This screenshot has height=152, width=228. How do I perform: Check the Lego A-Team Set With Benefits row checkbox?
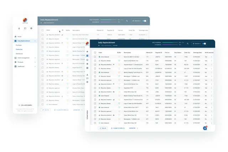[95, 68]
